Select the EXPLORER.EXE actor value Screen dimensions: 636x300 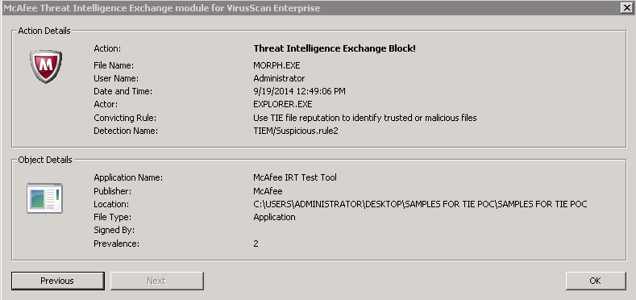[x=283, y=104]
